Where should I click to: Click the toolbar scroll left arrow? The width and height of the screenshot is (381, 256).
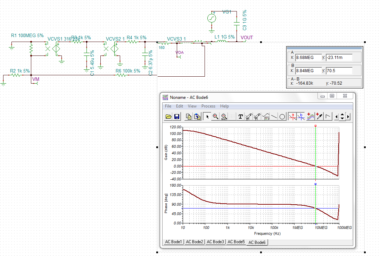point(336,117)
